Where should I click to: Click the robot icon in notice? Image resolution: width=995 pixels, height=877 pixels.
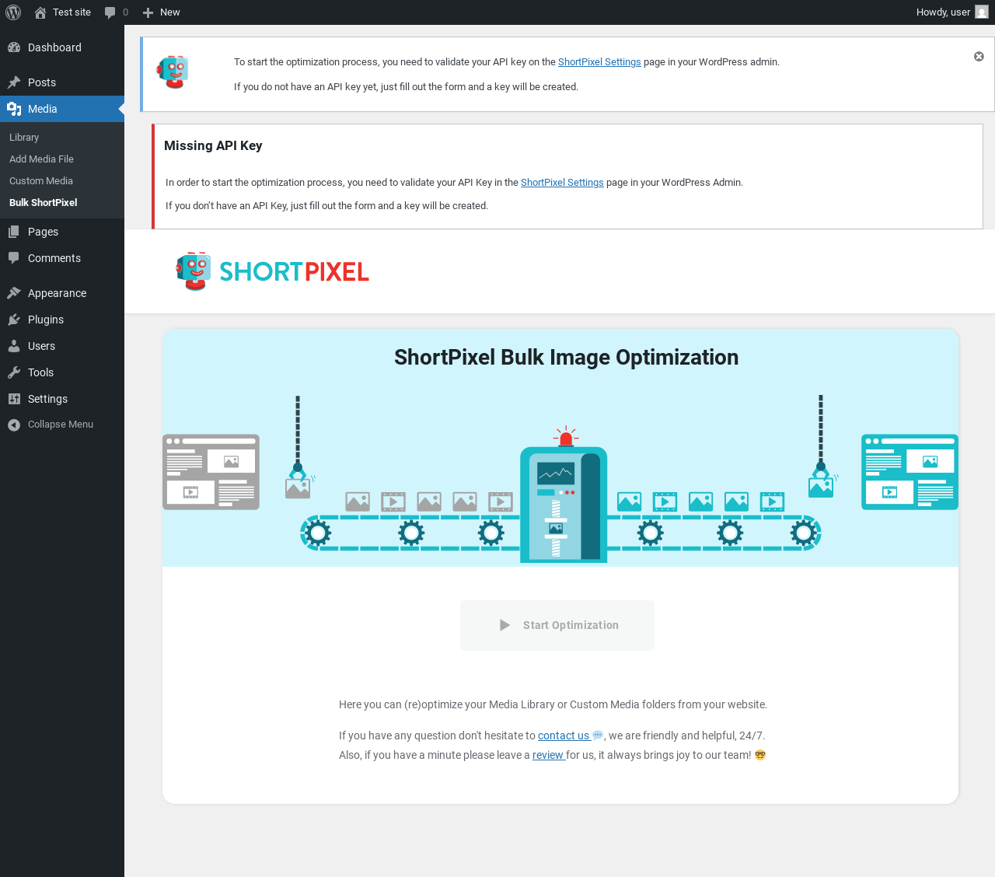click(x=173, y=72)
